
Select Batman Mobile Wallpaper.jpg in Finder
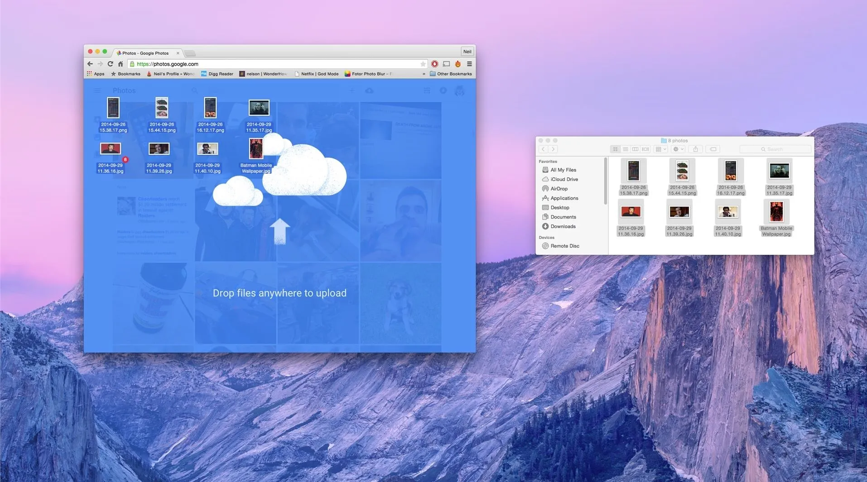(776, 218)
